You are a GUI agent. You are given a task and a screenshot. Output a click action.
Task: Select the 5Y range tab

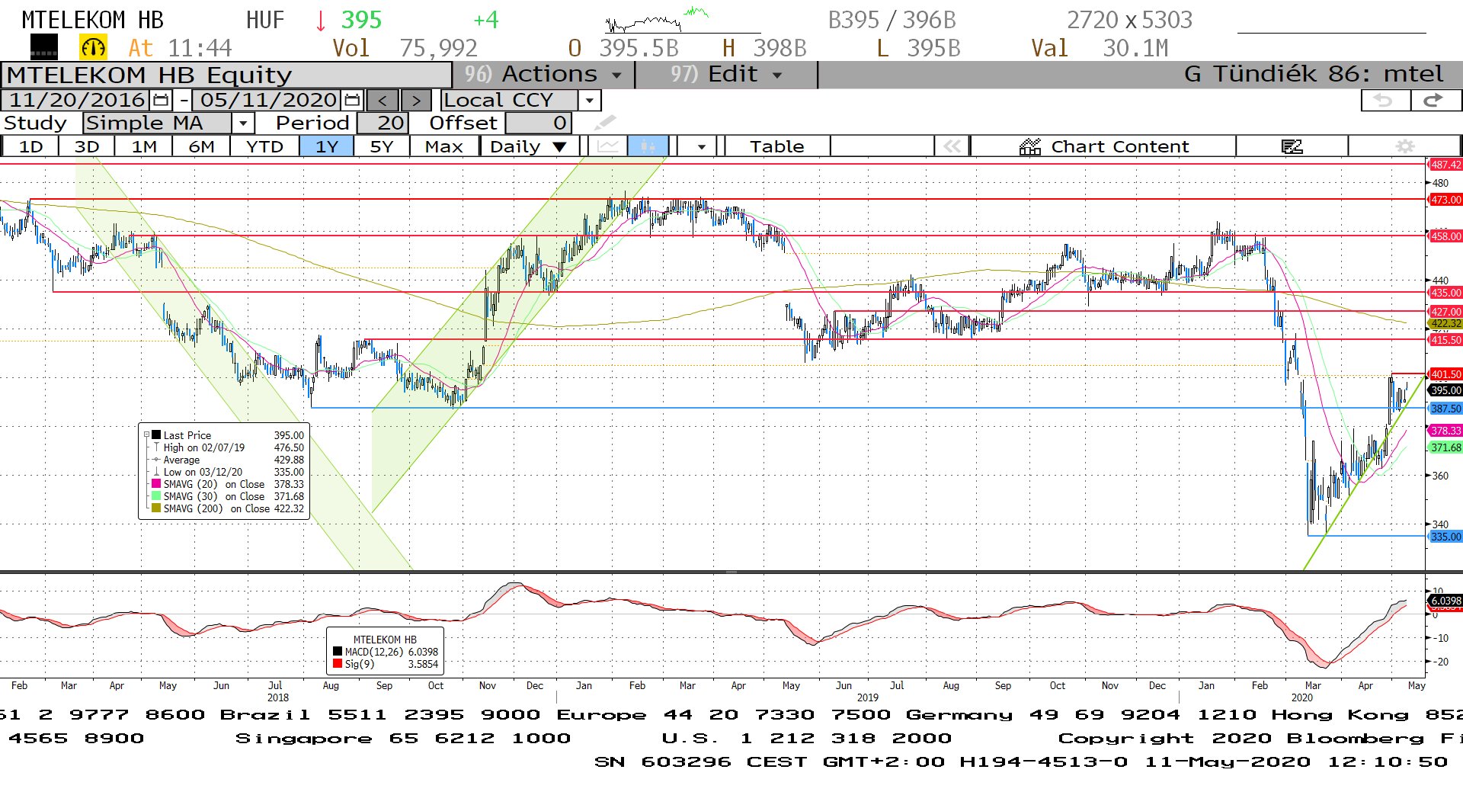tap(382, 146)
